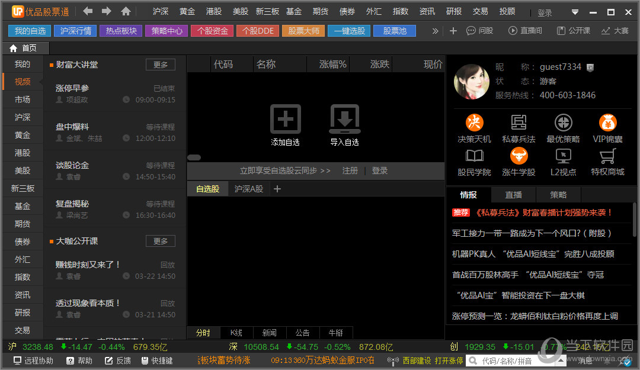Click the 添加自选 plus icon
Screen dimensions: 640x370
click(285, 119)
